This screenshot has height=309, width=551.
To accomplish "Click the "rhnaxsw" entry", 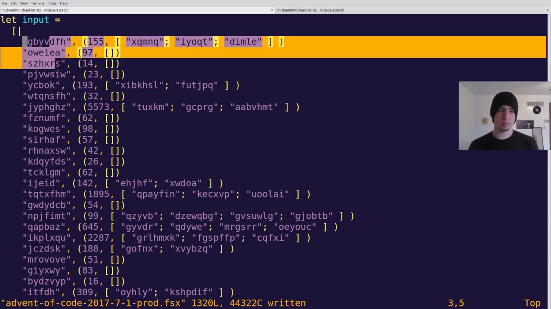I will pos(74,151).
